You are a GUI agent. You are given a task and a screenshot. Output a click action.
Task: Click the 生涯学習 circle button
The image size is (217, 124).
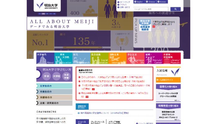pyautogui.click(x=66, y=76)
